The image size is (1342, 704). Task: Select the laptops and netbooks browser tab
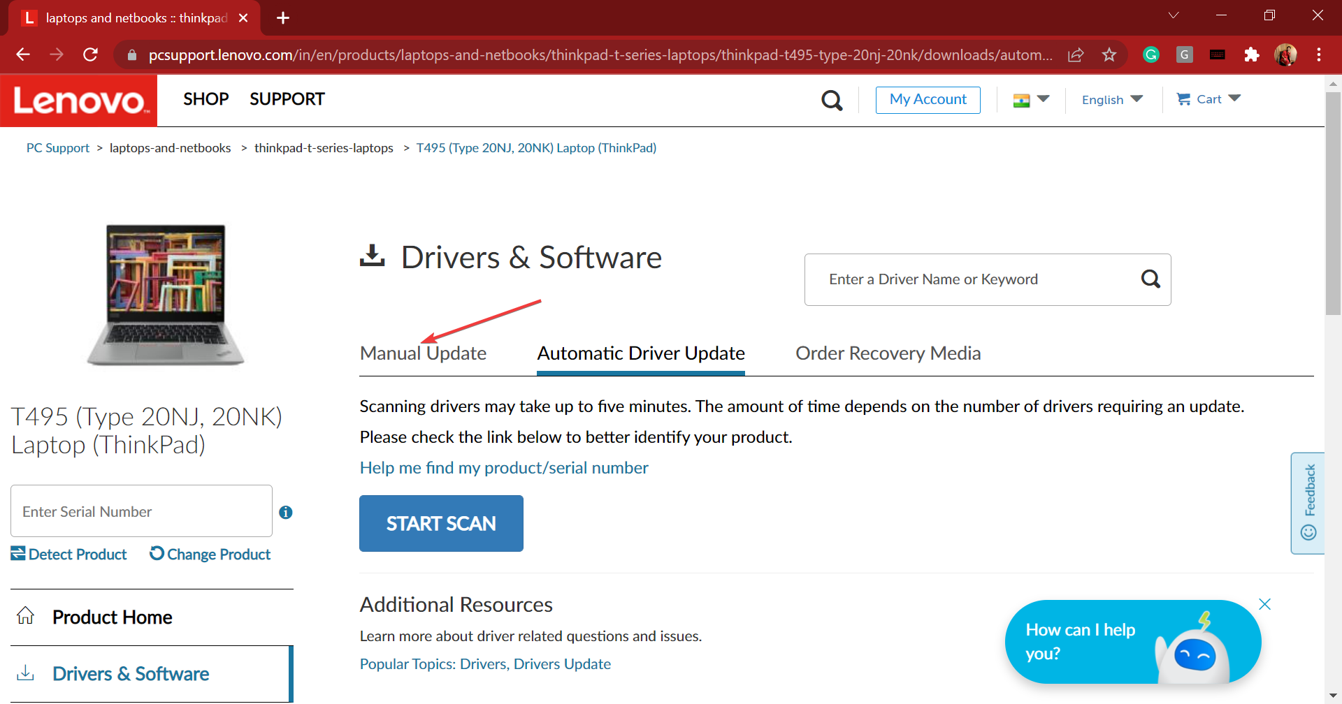133,18
